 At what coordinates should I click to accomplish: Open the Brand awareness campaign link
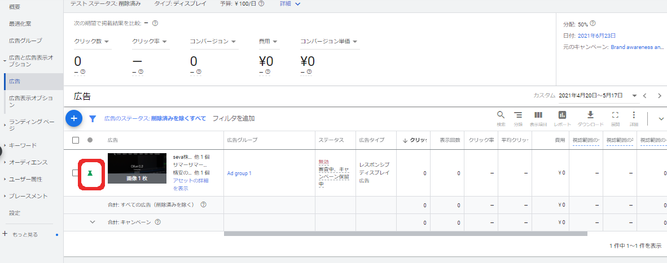(637, 47)
